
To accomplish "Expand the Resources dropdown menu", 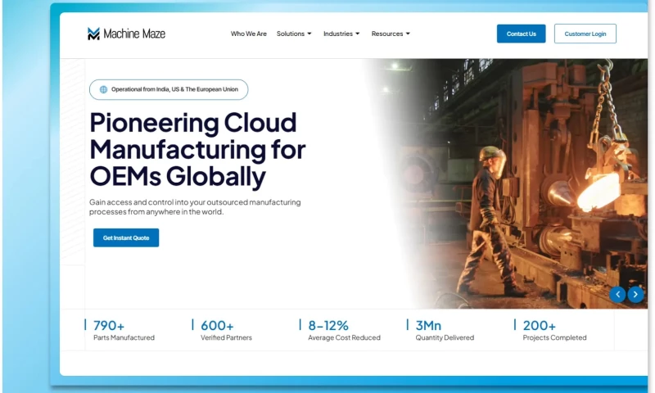I will (391, 34).
